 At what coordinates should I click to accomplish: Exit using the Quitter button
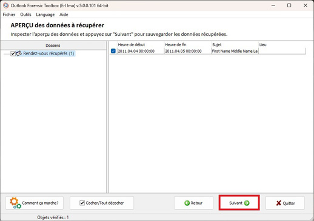coord(285,203)
